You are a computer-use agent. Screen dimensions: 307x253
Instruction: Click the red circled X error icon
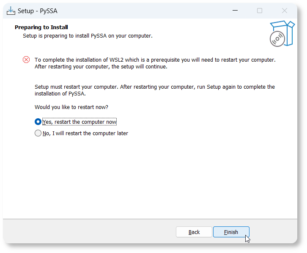(x=26, y=60)
